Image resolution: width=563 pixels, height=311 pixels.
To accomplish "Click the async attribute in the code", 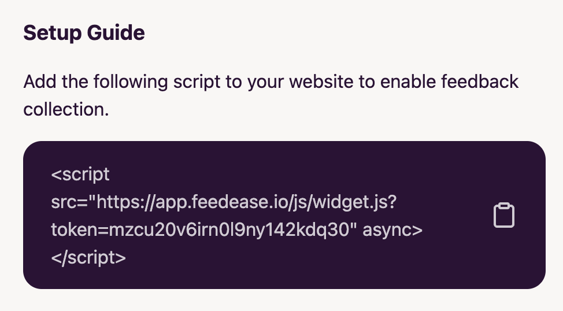I will pyautogui.click(x=392, y=231).
